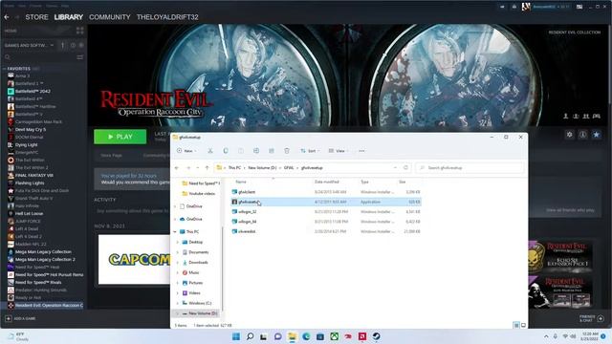Open the New menu in File Explorer
This screenshot has width=612, height=344.
click(x=187, y=151)
